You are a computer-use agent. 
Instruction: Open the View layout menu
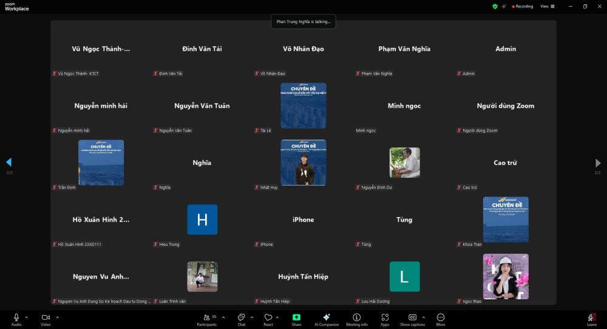pos(546,6)
